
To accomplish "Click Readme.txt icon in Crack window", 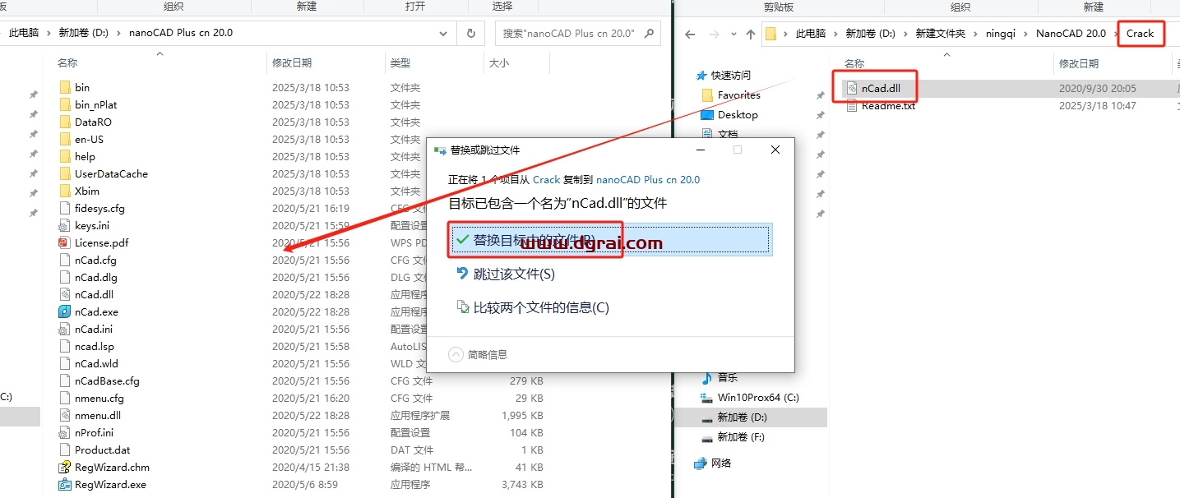I will (851, 106).
